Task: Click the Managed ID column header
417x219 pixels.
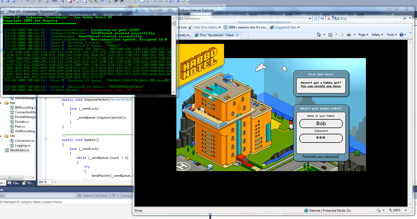Action: (x=12, y=202)
